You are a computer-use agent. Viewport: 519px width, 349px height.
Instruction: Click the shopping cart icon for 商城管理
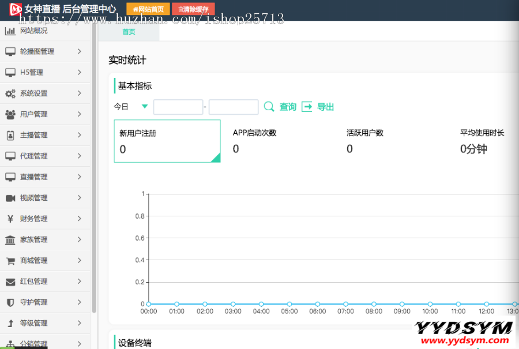10,261
